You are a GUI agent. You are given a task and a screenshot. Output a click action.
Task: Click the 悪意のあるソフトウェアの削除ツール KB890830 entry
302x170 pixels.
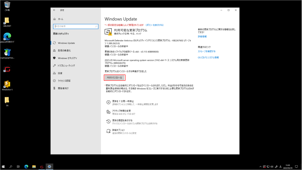coord(132,53)
